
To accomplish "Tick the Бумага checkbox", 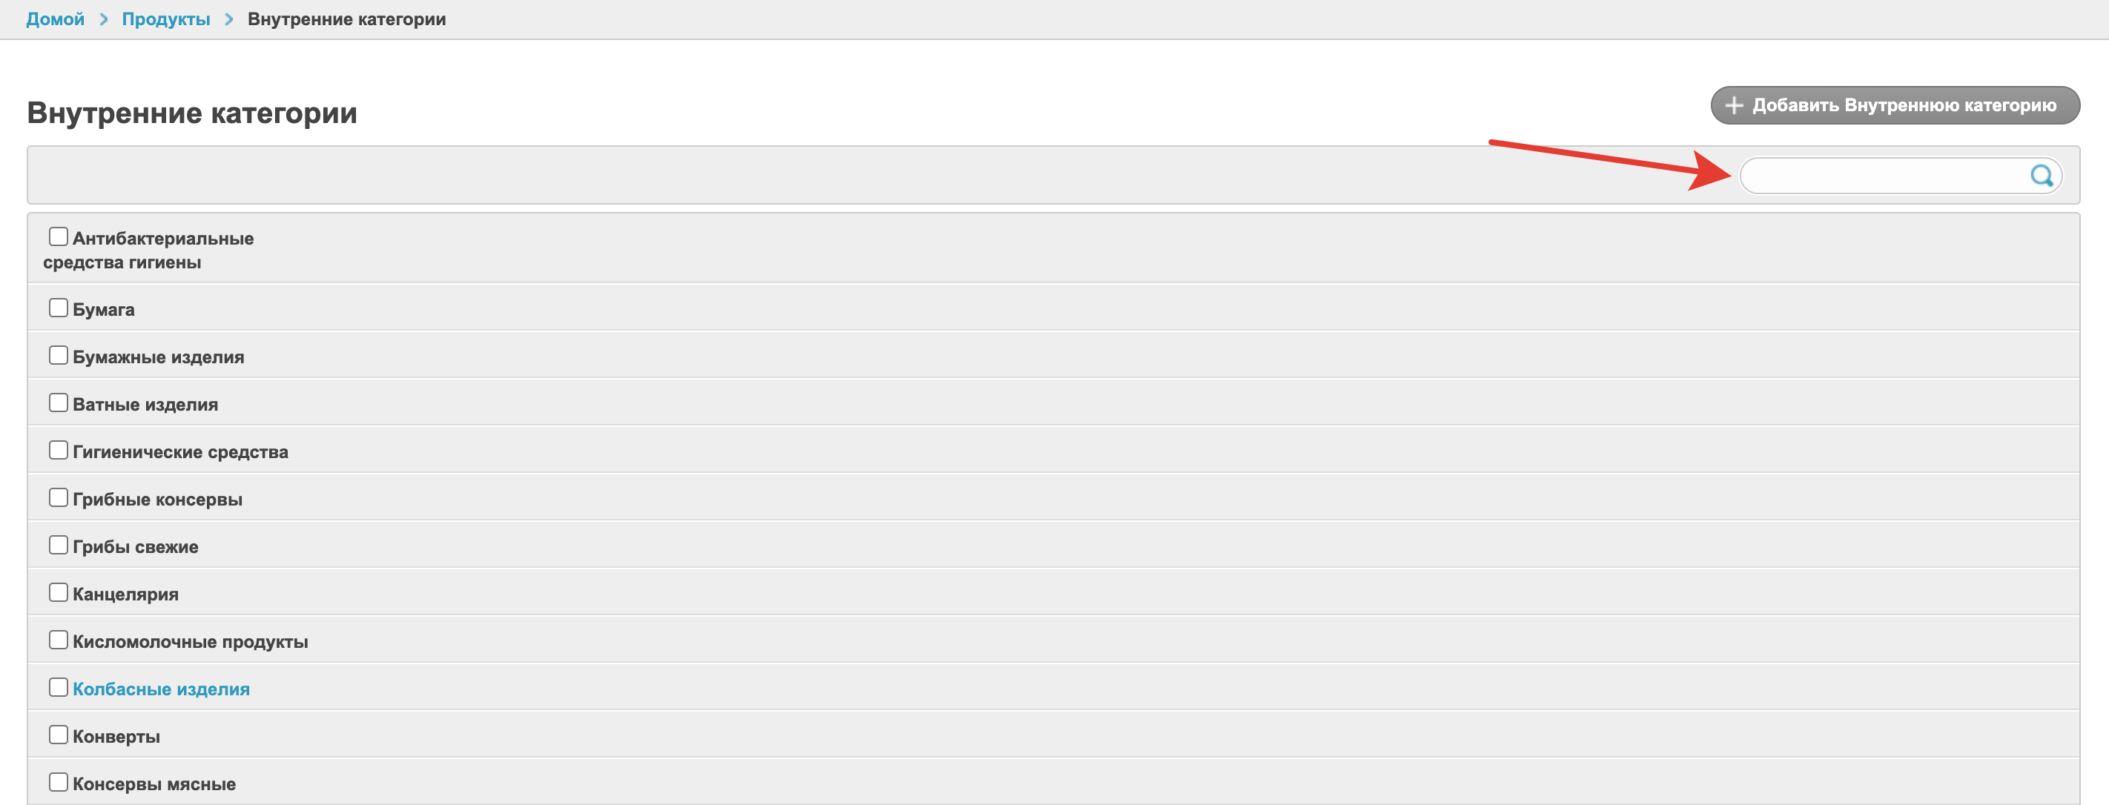I will click(x=58, y=308).
